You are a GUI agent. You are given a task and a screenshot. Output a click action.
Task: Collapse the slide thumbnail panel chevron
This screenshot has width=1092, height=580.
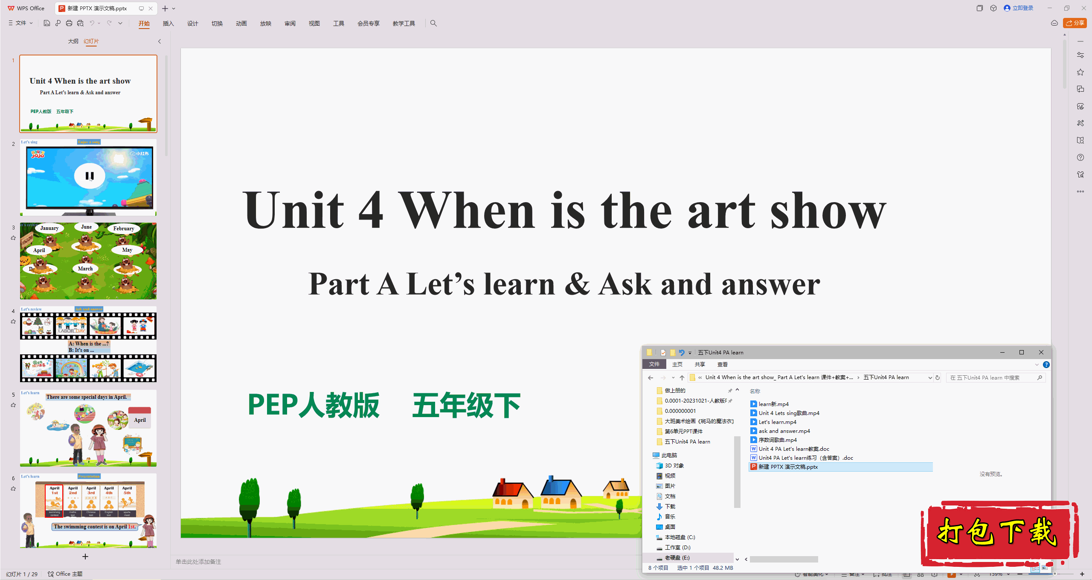pyautogui.click(x=160, y=41)
